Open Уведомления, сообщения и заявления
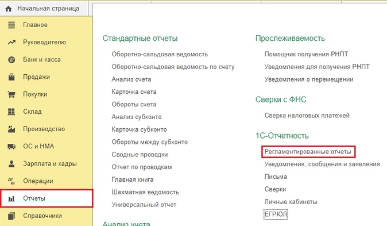This screenshot has height=226, width=387. 322,164
